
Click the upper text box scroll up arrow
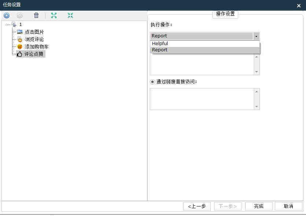257,57
